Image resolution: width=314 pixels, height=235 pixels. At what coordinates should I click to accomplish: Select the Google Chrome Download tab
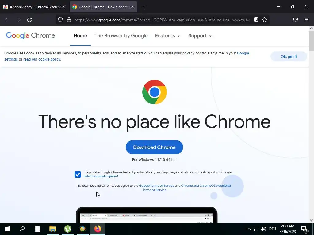click(x=103, y=7)
